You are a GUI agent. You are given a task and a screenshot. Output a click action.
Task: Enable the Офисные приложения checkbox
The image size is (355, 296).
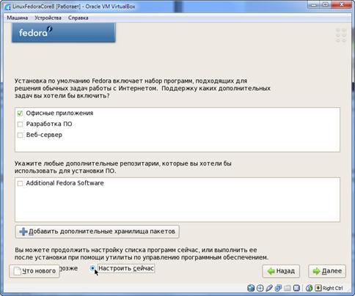20,114
